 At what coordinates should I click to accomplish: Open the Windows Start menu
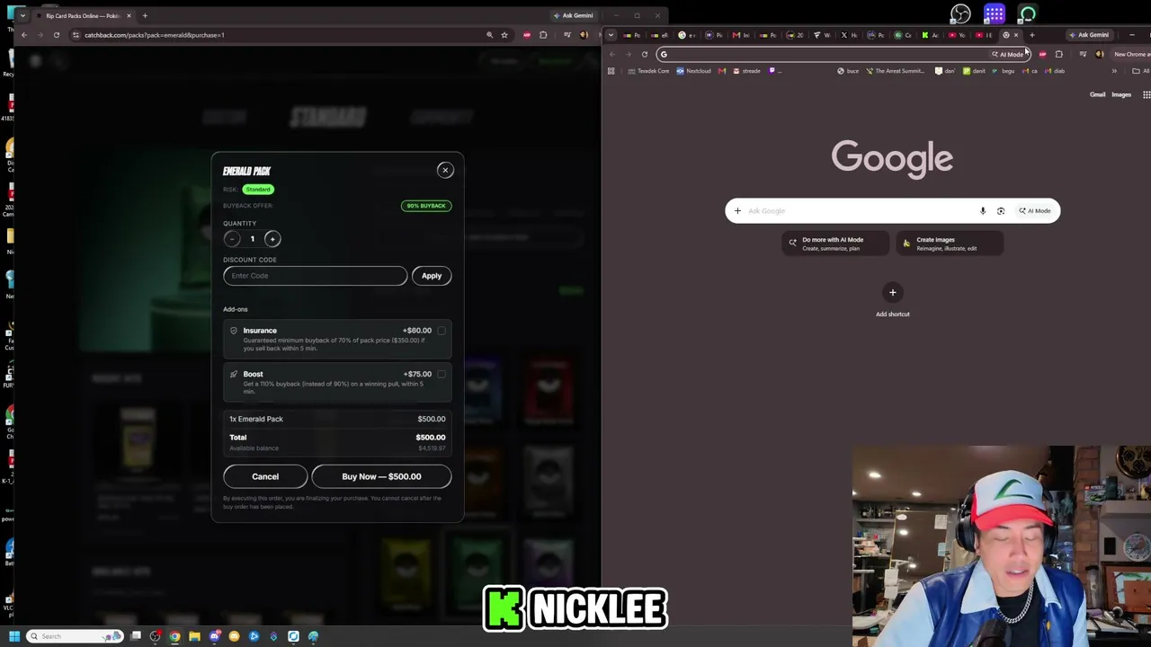click(14, 636)
